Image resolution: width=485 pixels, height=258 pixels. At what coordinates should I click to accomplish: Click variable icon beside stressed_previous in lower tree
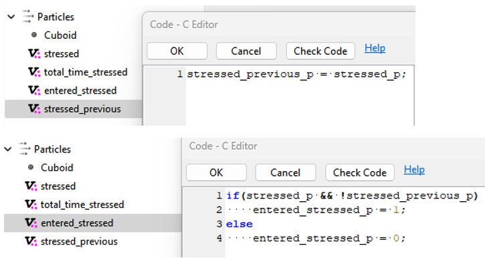(31, 241)
